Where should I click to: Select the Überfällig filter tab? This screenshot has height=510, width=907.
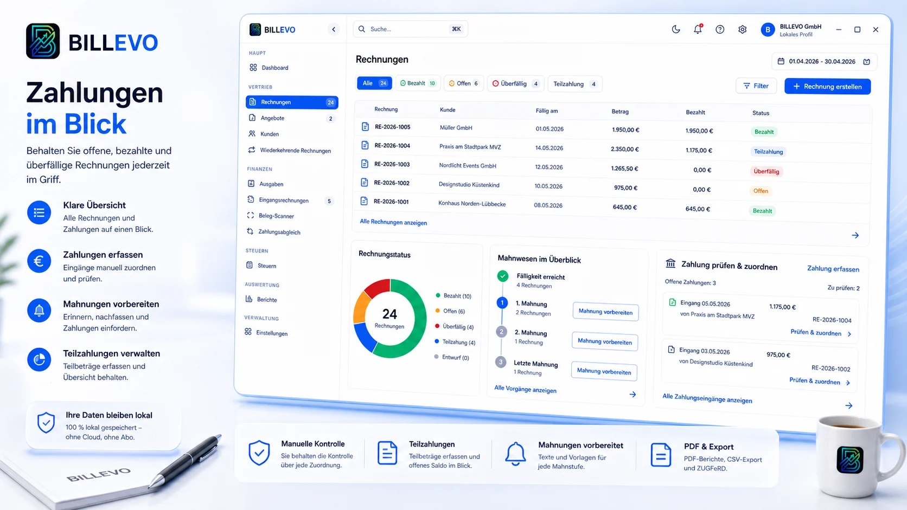tap(515, 83)
